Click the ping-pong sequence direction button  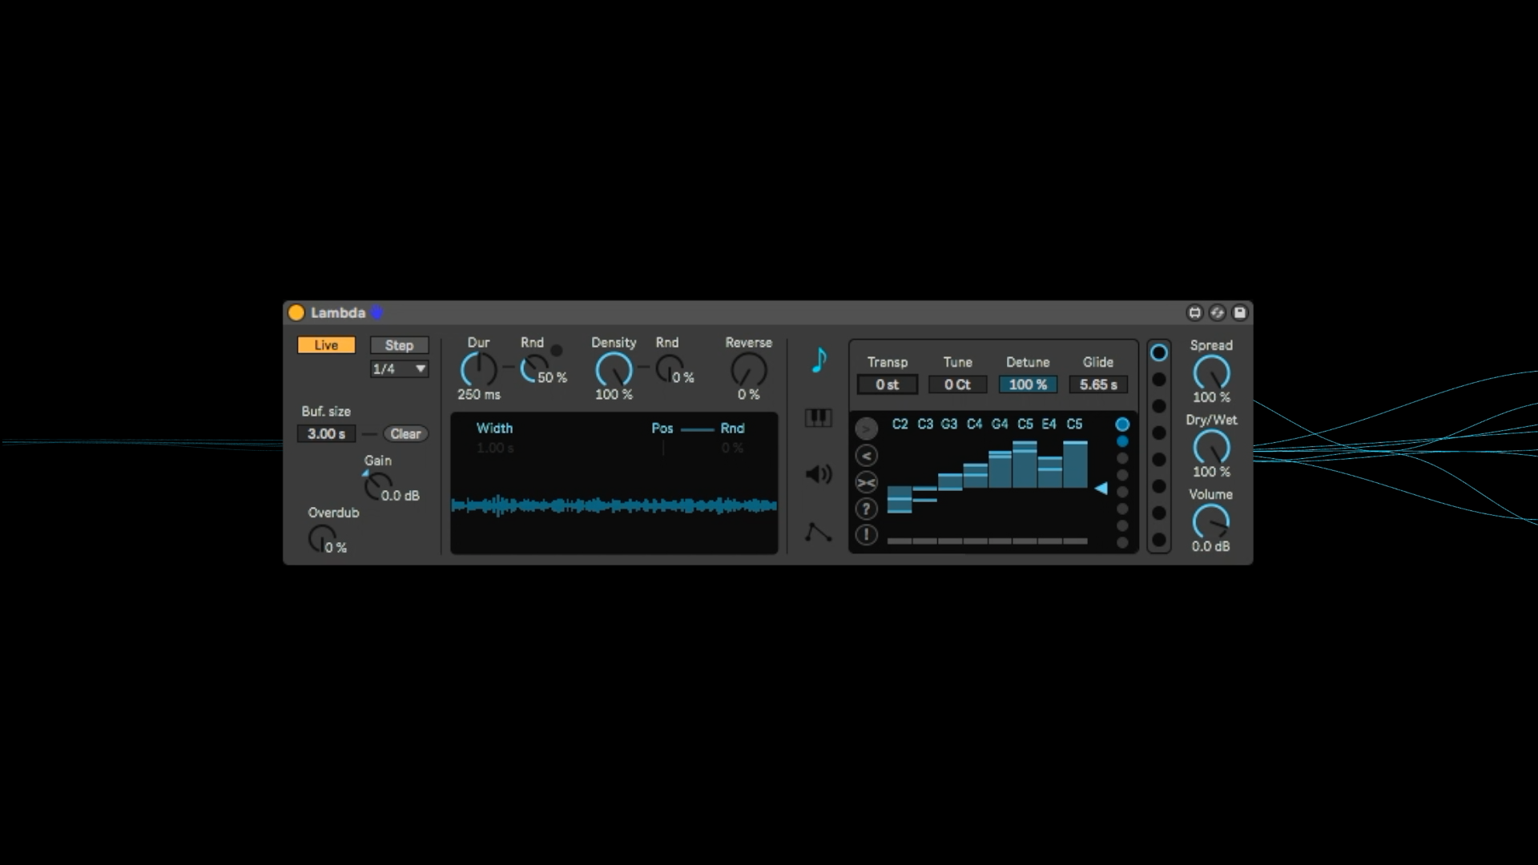click(x=866, y=482)
